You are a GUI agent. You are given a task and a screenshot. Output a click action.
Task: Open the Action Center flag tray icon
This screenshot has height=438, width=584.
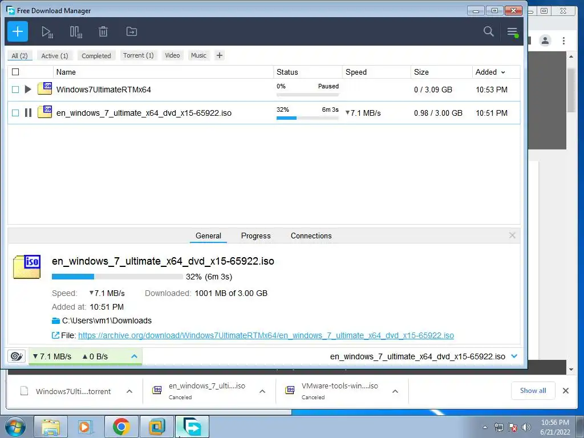click(513, 427)
